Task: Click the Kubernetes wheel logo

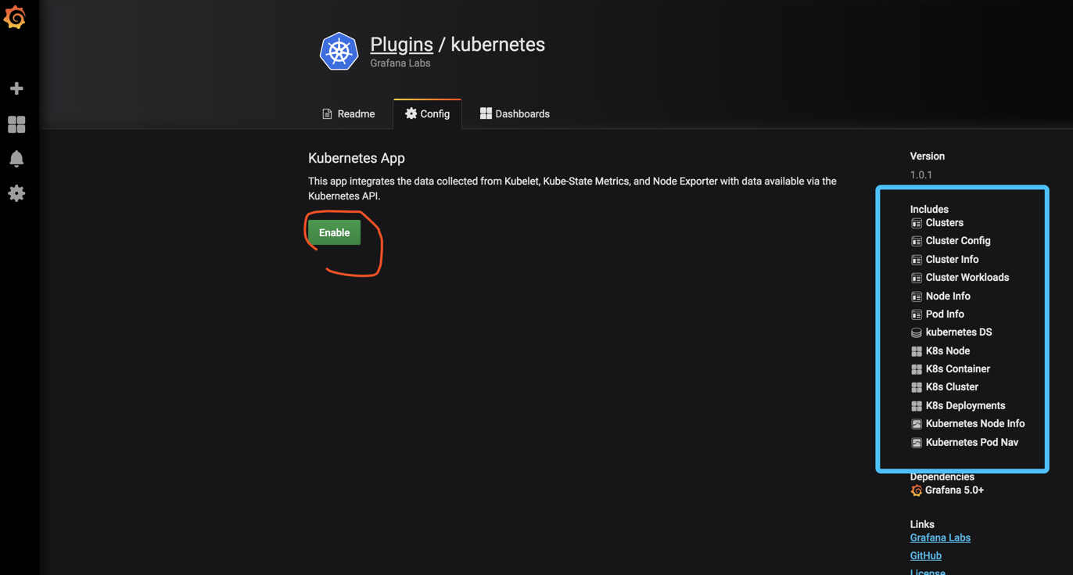Action: point(339,52)
